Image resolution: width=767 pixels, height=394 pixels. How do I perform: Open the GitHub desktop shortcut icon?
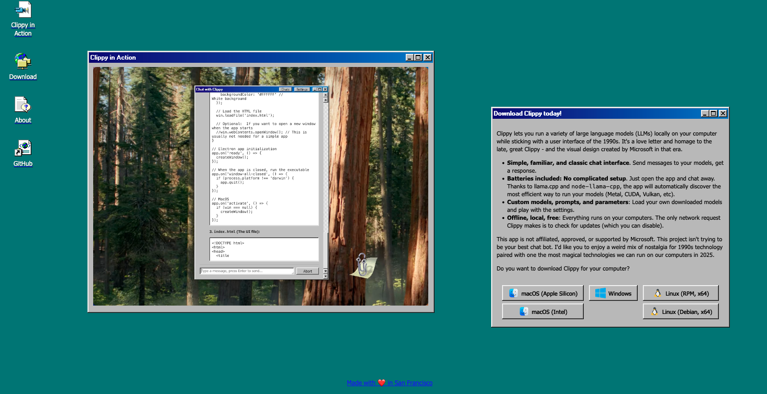(23, 153)
